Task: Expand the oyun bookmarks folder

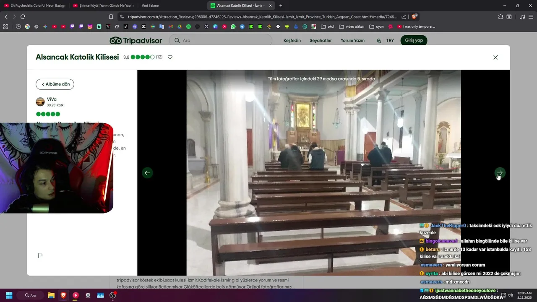Action: 377,26
